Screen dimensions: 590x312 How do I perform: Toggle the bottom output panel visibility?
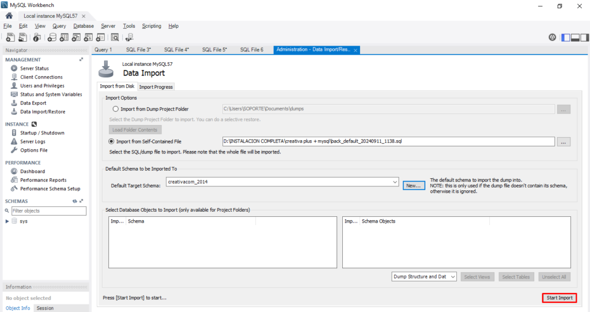click(576, 37)
